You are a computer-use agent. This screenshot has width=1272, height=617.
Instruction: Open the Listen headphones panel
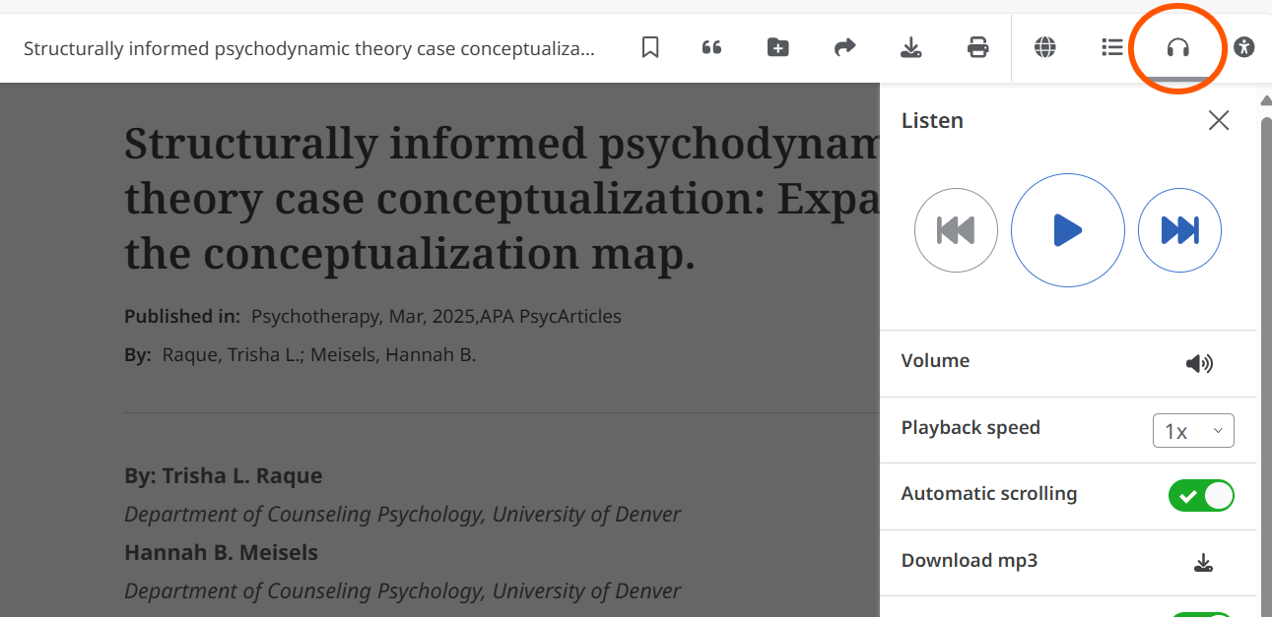point(1177,46)
